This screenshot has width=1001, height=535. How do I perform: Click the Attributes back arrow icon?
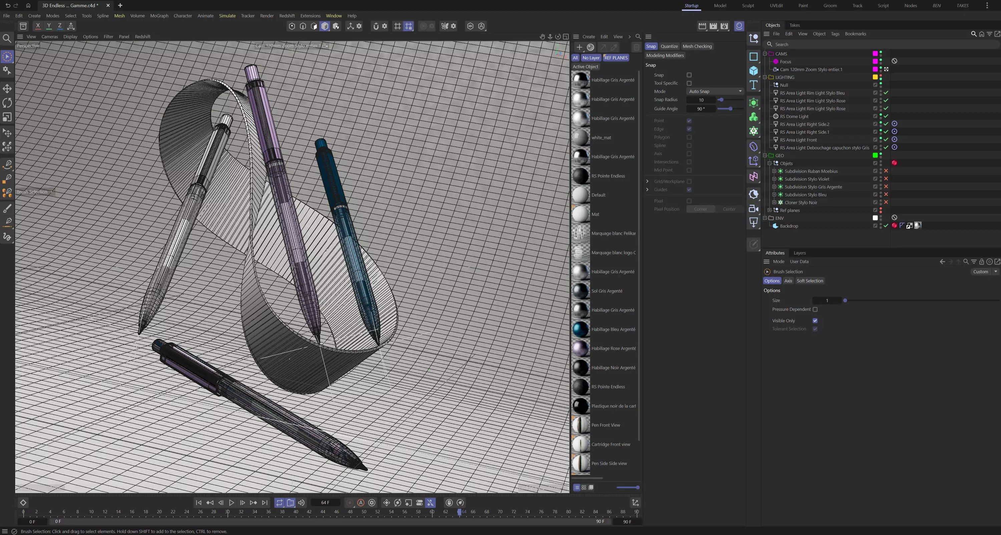pos(942,262)
